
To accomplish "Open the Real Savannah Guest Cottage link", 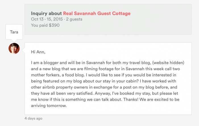I will [x=97, y=13].
